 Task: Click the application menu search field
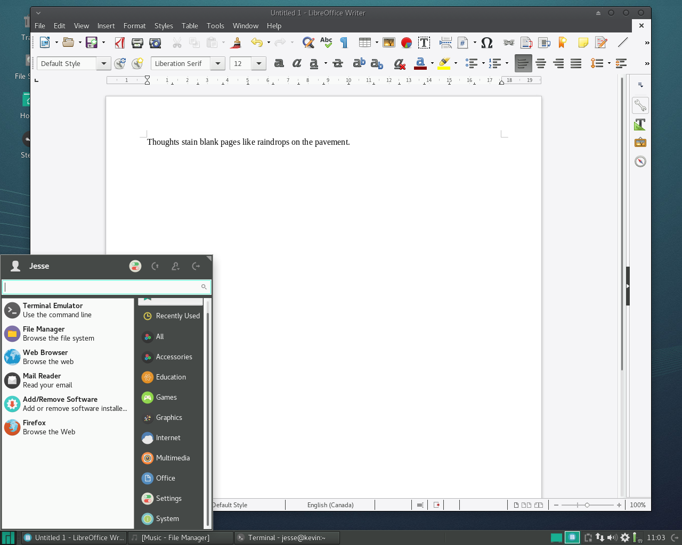(x=106, y=287)
